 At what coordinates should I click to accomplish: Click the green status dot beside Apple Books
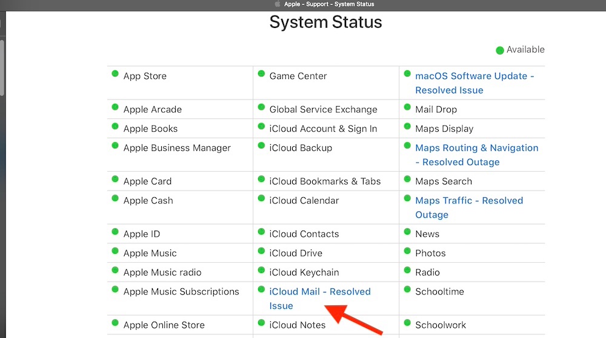point(115,126)
